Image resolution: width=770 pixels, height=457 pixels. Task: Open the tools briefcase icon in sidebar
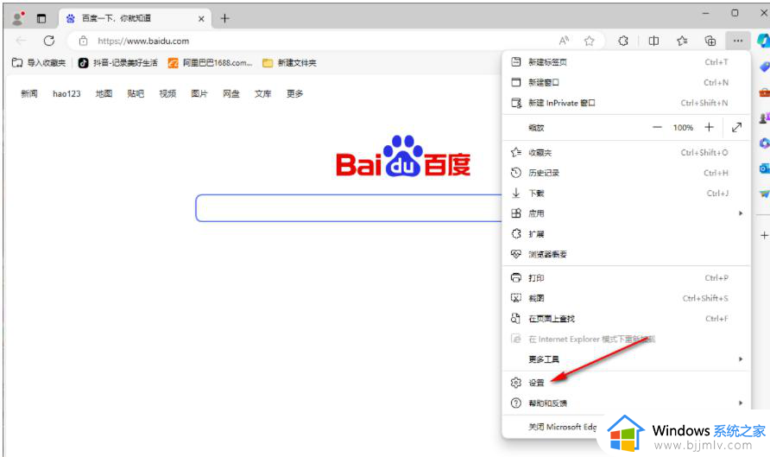coord(764,92)
